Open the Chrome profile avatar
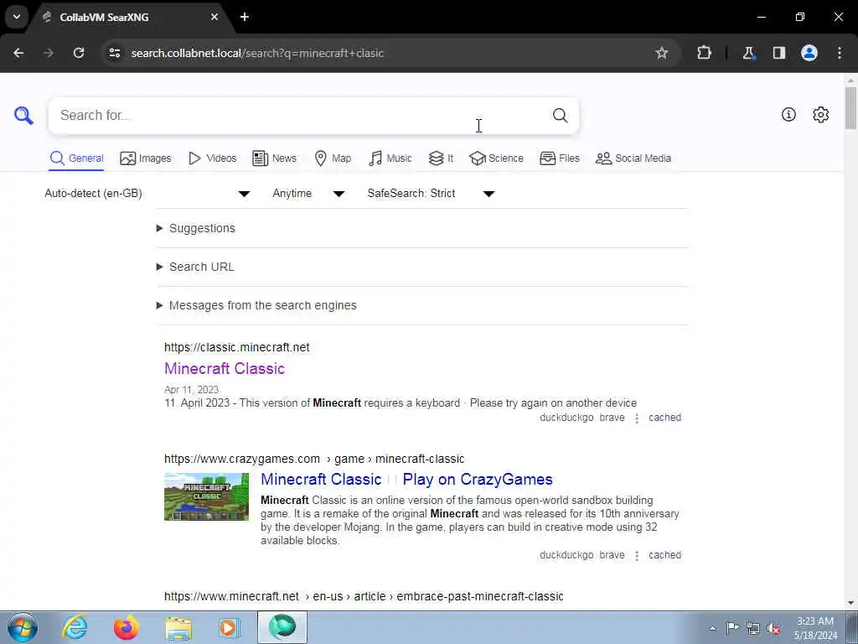The height and width of the screenshot is (644, 858). [809, 53]
